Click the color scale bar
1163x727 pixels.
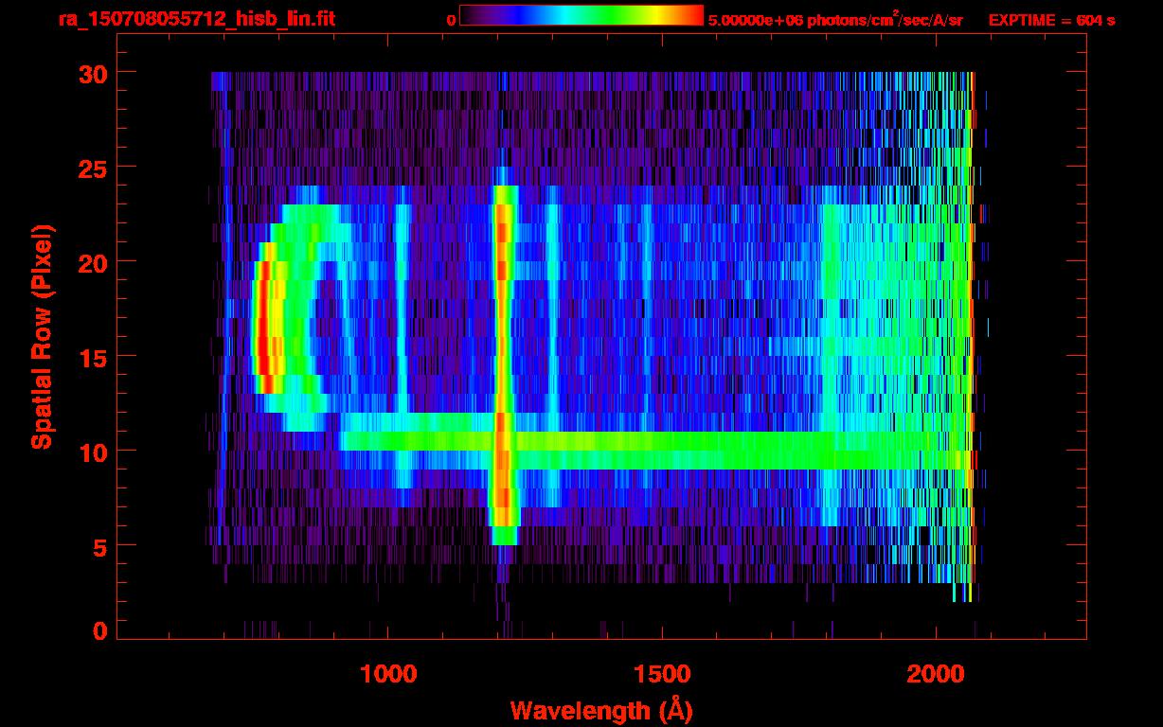(x=581, y=15)
